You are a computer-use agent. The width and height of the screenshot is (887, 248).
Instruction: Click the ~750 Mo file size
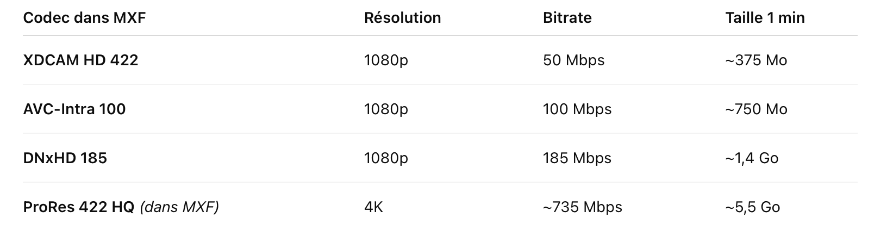point(756,109)
